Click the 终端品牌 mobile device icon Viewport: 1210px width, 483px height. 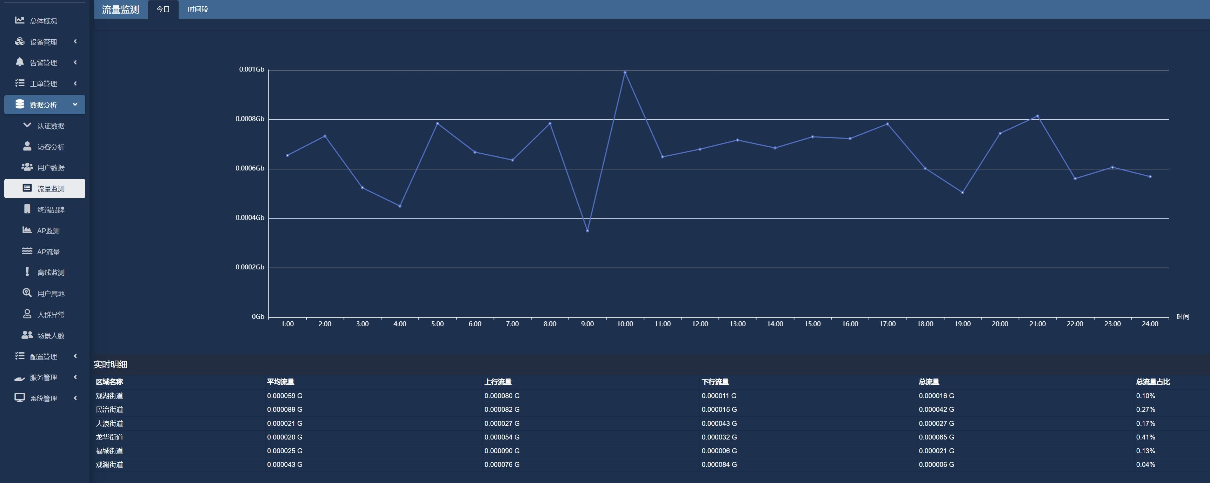pyautogui.click(x=27, y=209)
